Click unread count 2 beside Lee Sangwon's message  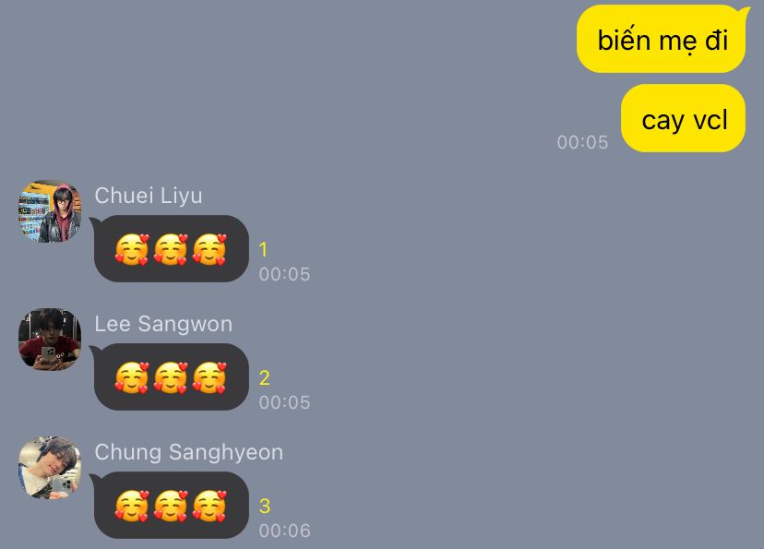click(265, 378)
